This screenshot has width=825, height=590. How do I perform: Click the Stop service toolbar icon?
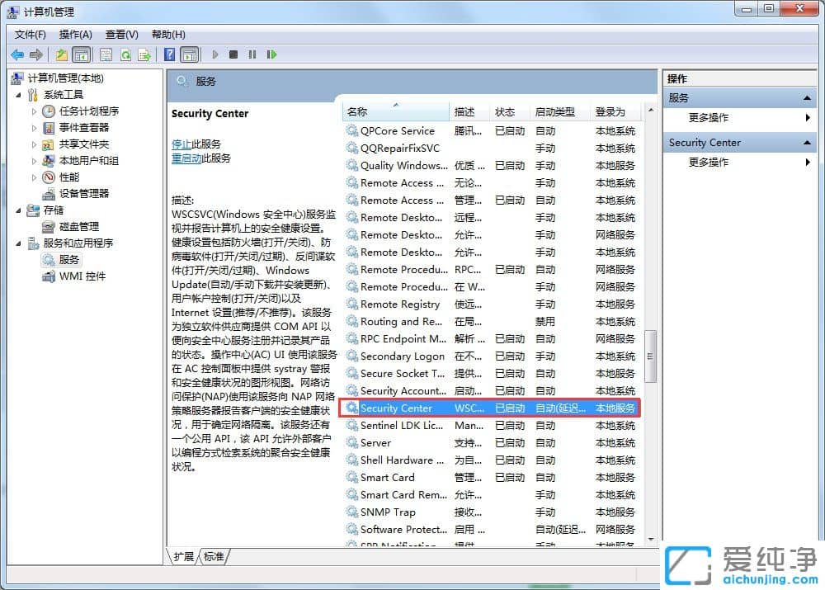pos(233,54)
